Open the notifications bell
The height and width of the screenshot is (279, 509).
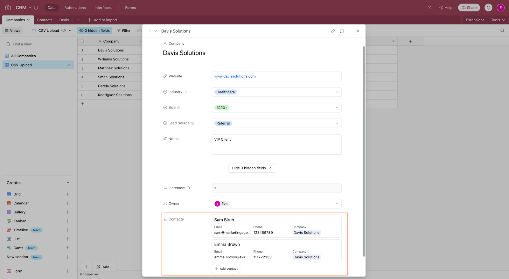point(488,8)
